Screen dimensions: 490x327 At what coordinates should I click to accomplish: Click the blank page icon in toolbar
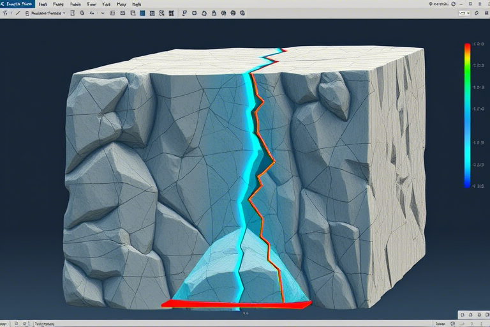73,13
